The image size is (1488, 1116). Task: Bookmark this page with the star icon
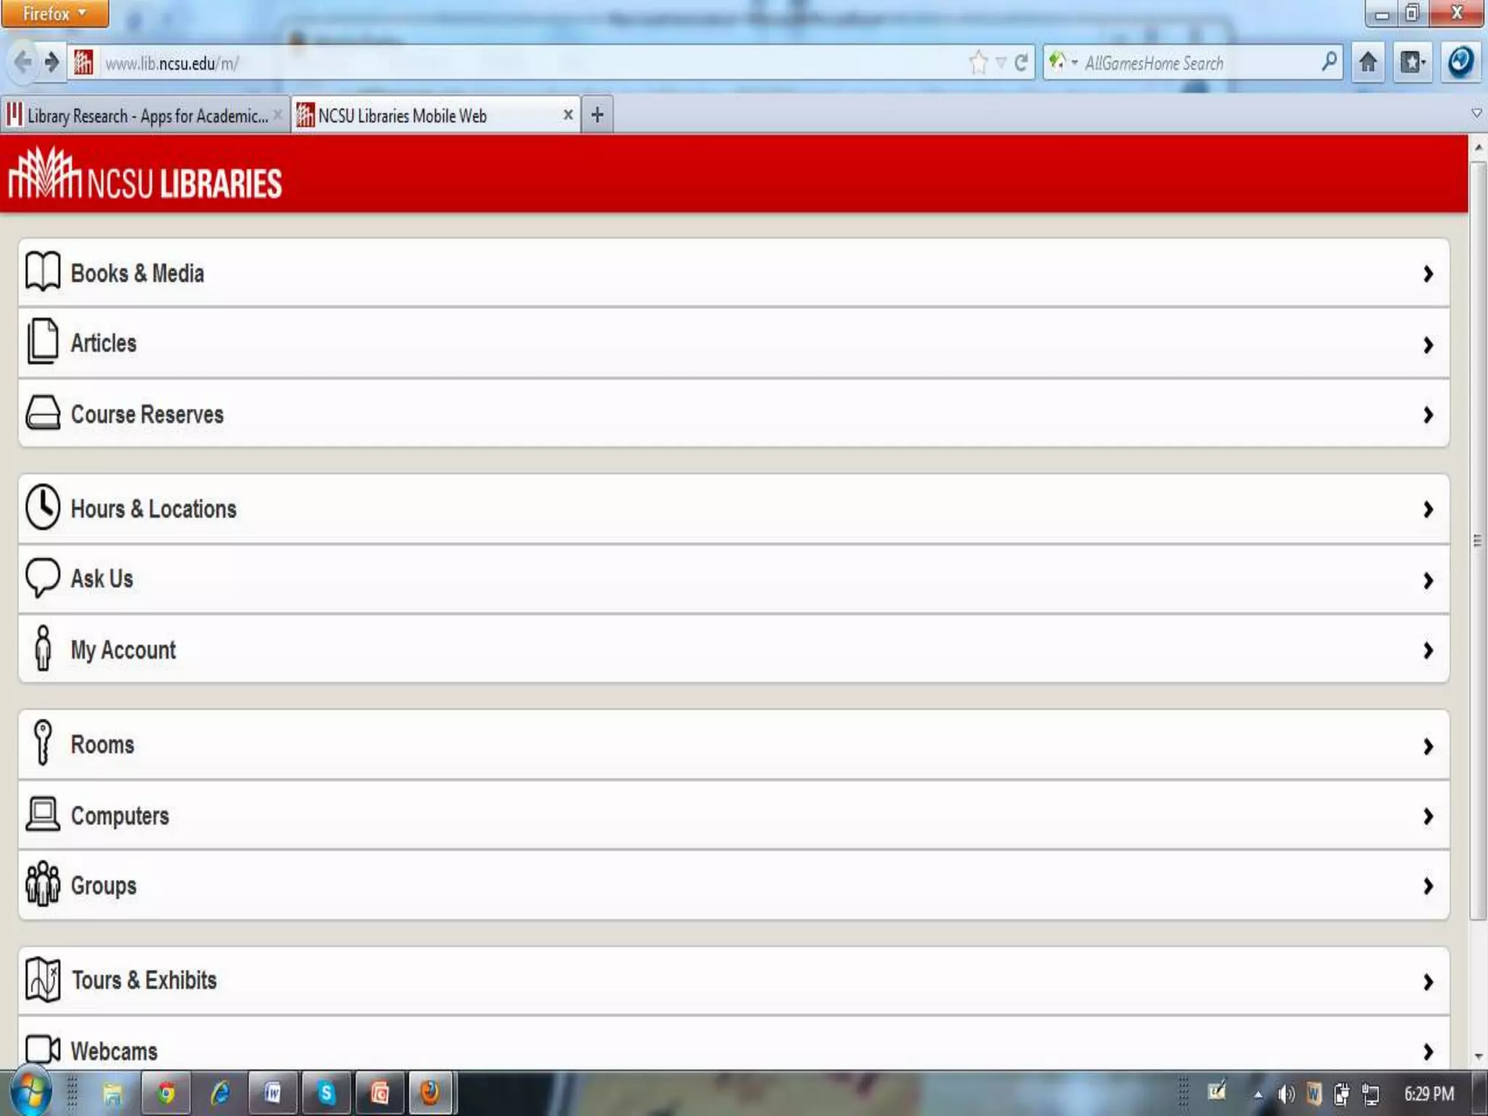[978, 63]
